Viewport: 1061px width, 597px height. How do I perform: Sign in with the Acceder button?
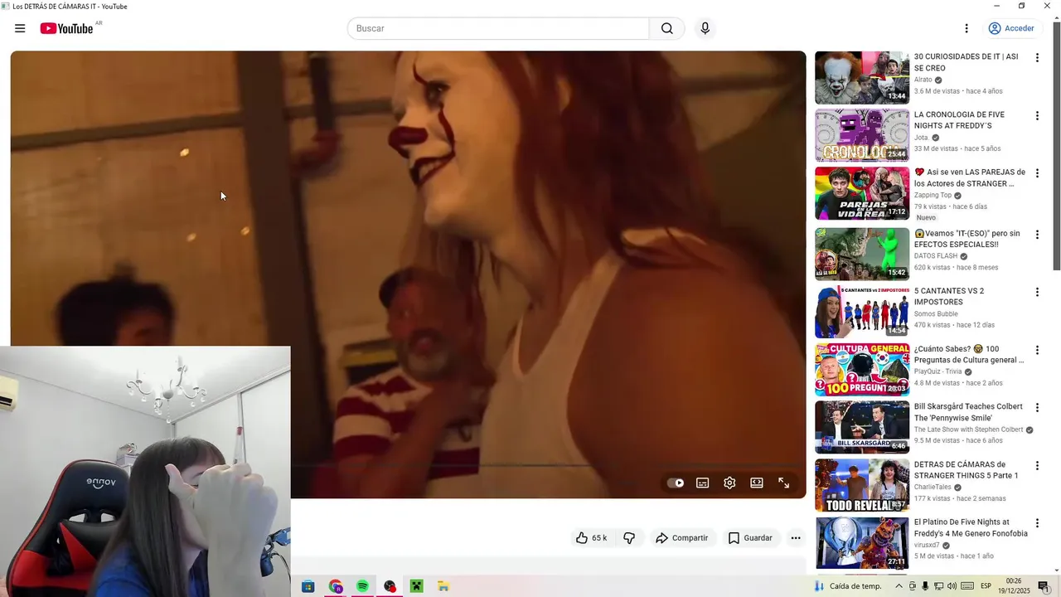pos(1011,28)
